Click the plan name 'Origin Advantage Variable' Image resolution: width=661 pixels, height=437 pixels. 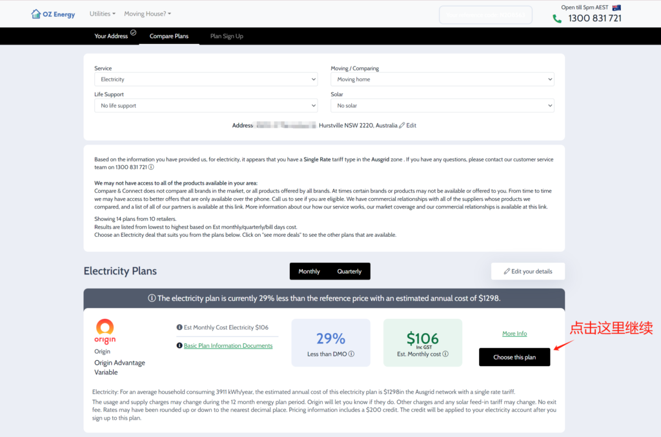coord(119,367)
